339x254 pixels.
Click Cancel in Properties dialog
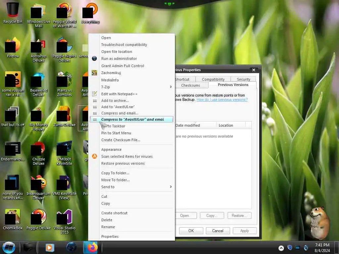pos(218,231)
